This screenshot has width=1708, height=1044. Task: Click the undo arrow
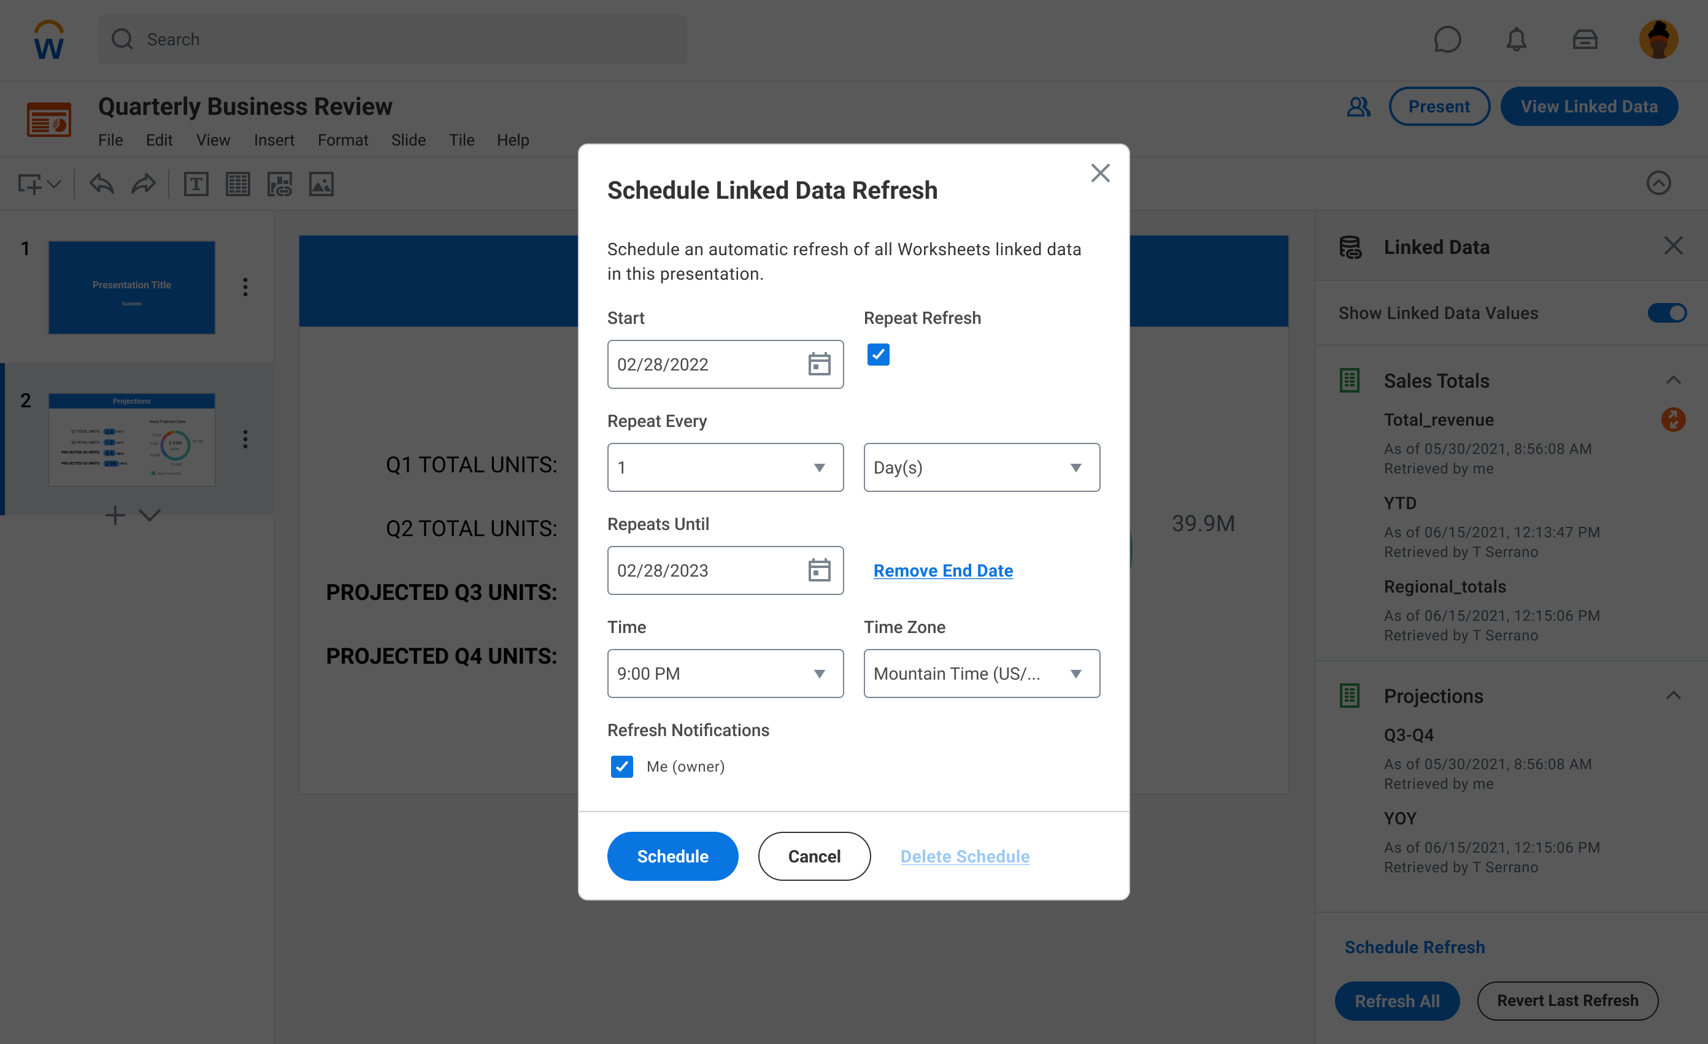(x=101, y=183)
